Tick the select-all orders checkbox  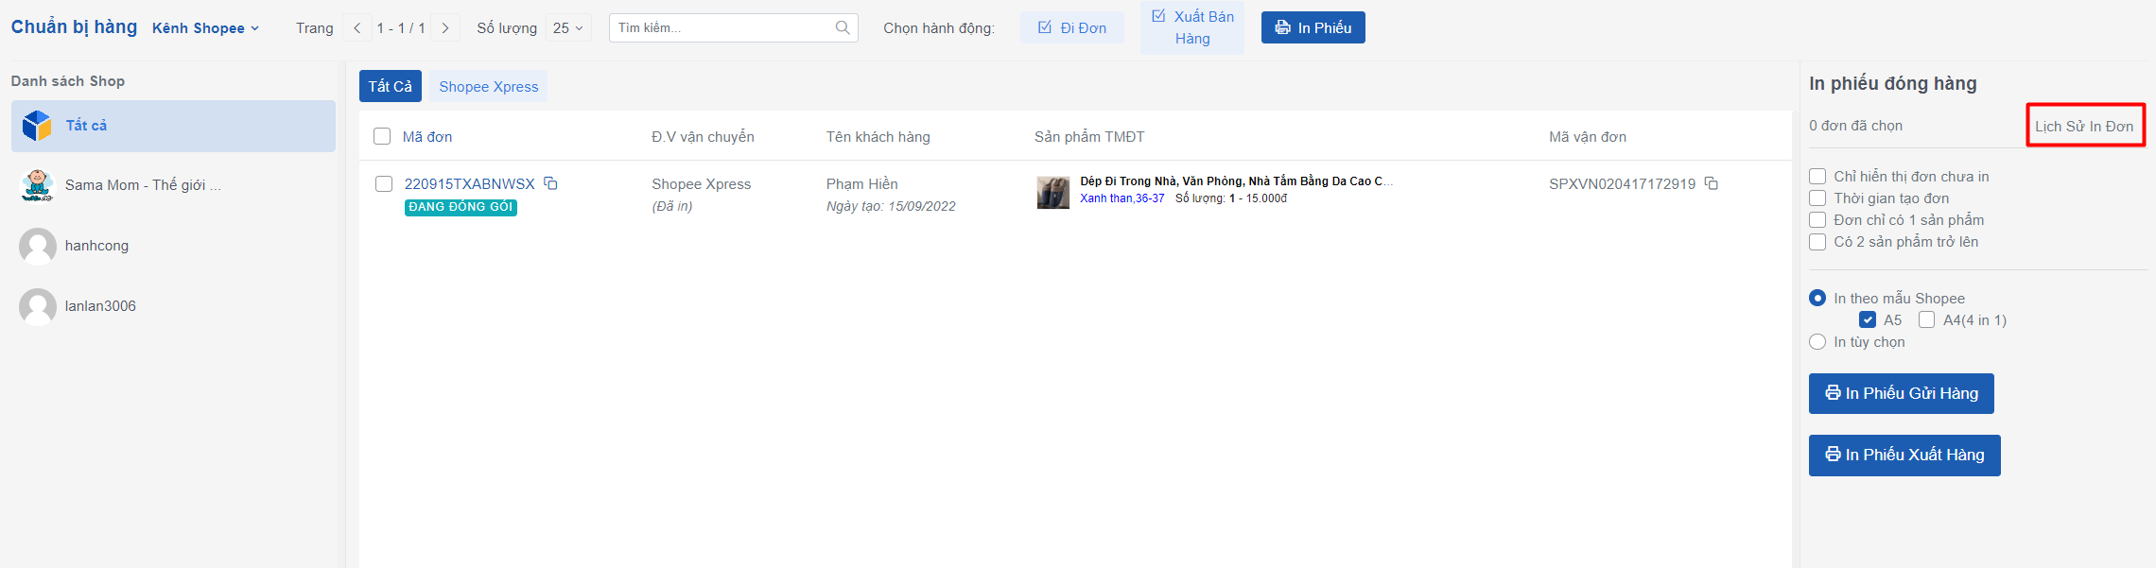tap(382, 136)
